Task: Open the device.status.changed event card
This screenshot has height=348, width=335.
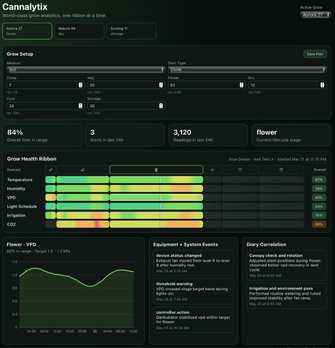Action: (x=193, y=263)
